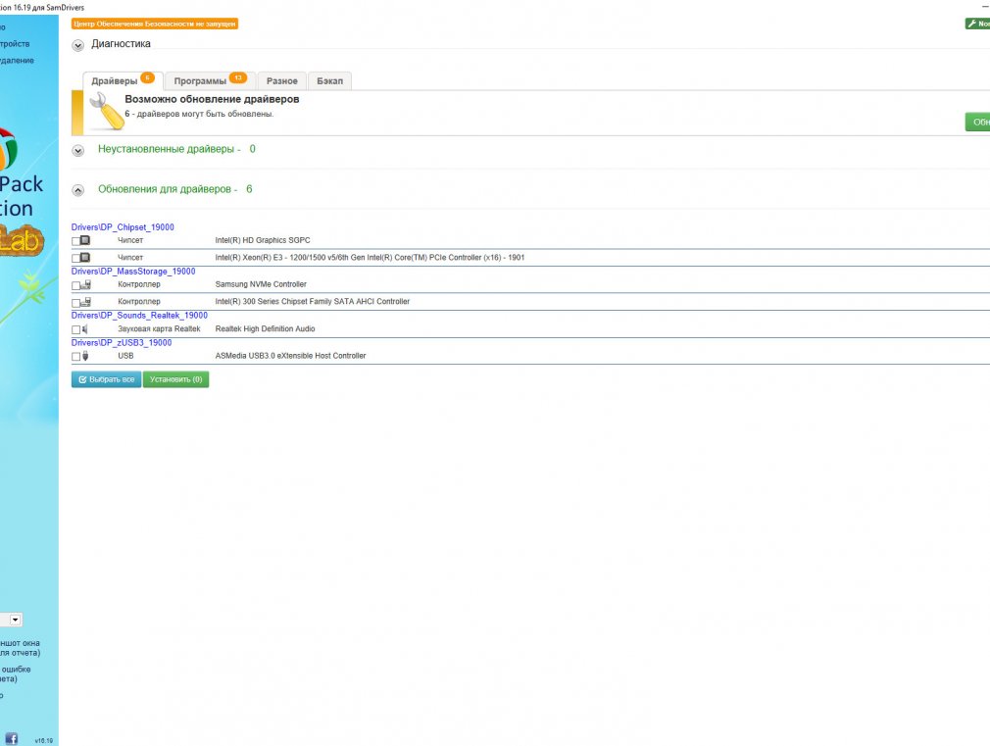This screenshot has width=990, height=746.
Task: Check the Xeon E3 PCIe Controller driver box
Action: coord(75,259)
